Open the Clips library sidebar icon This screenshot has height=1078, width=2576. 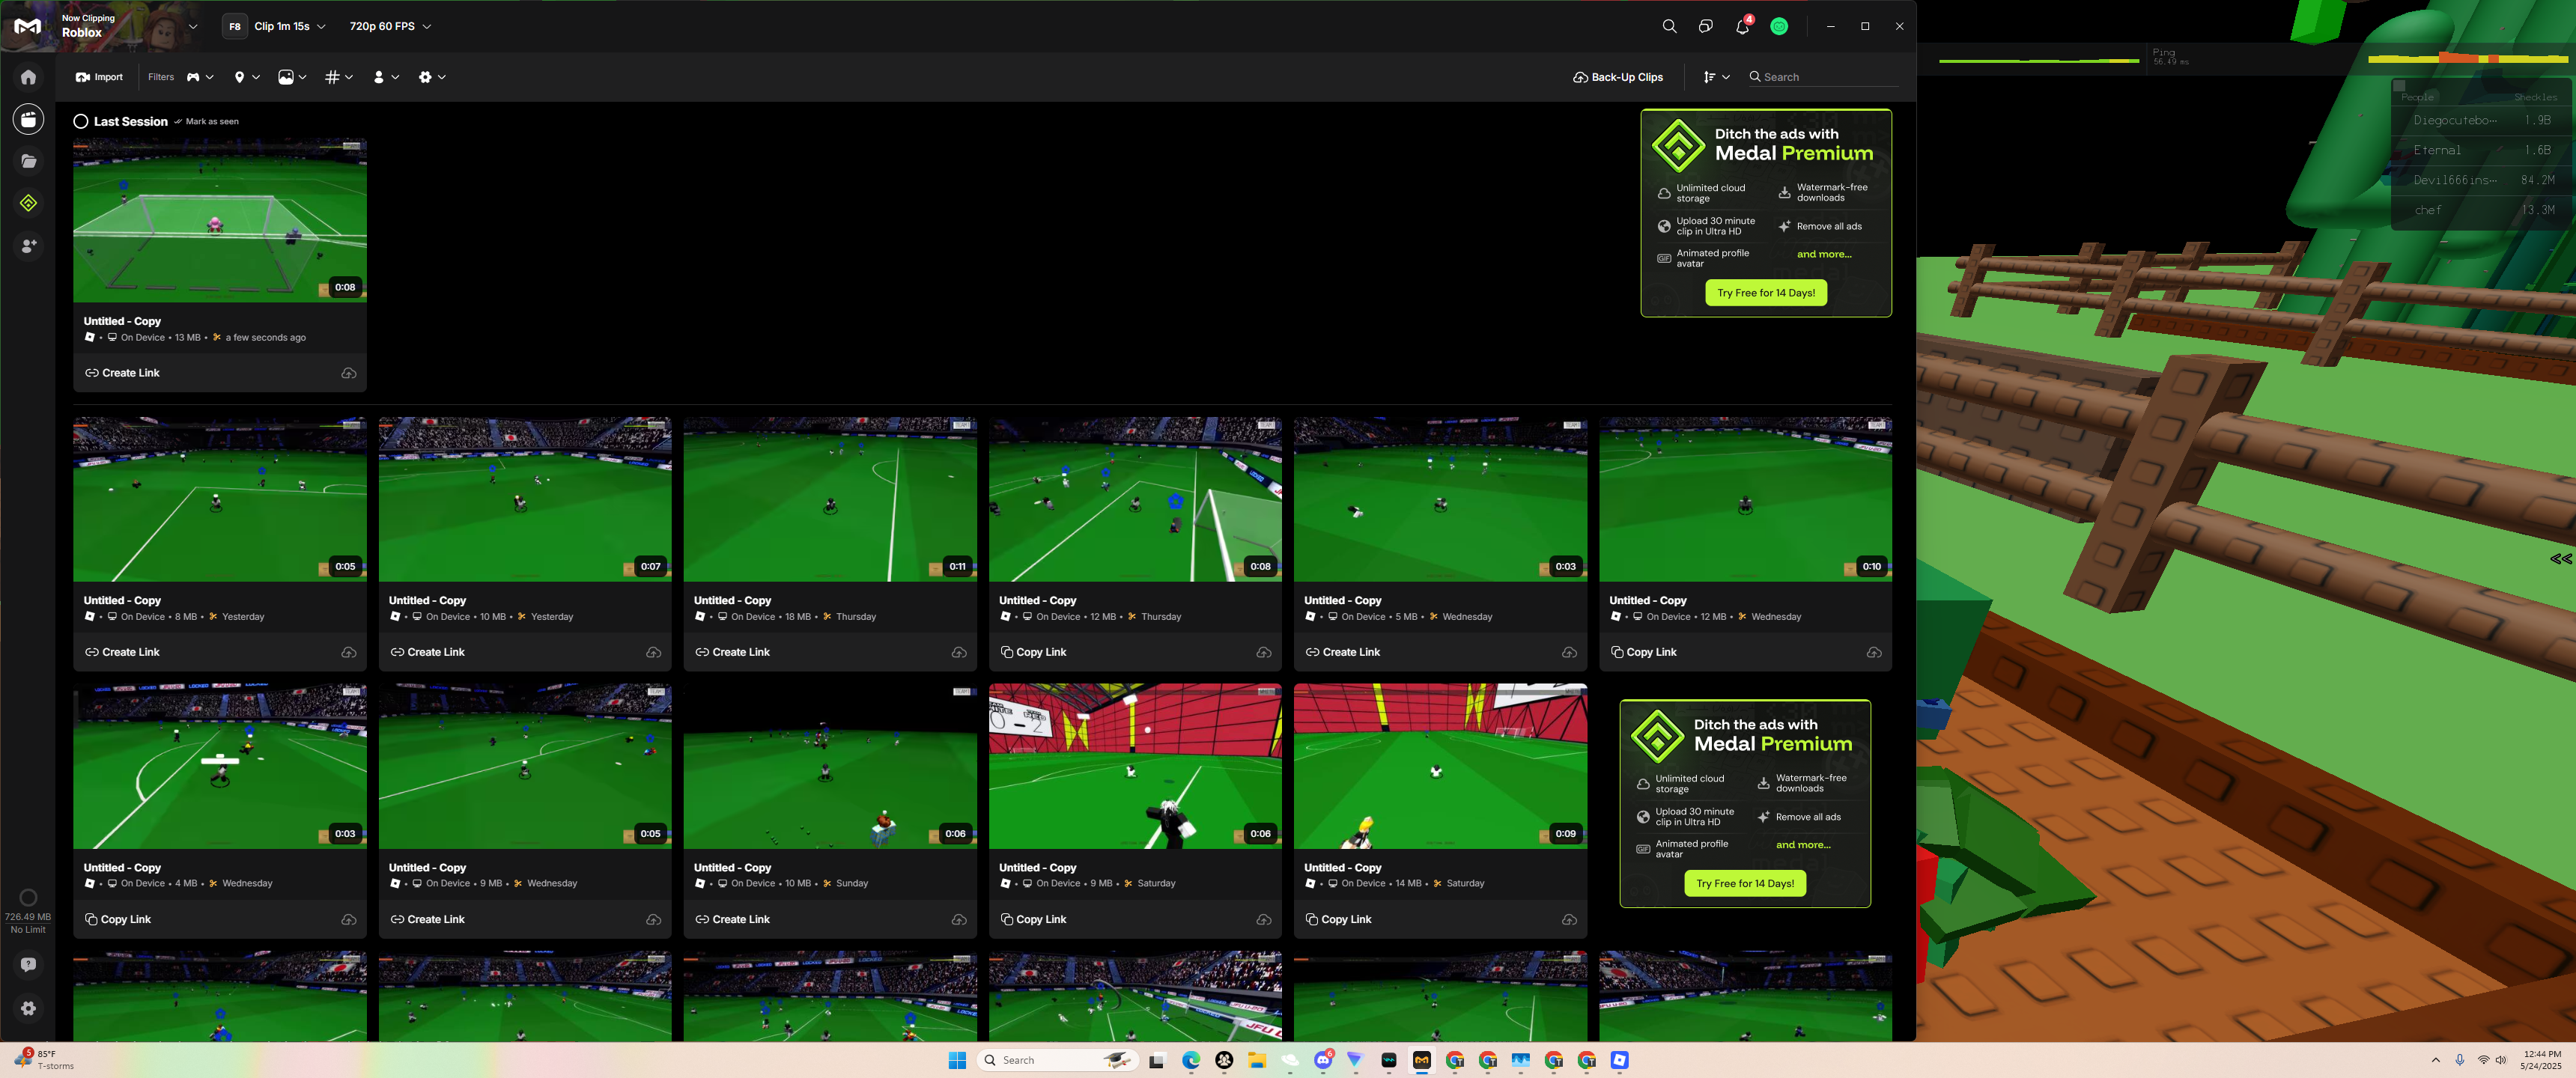[28, 119]
